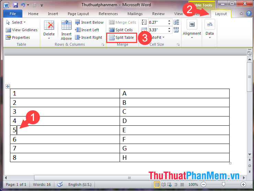Open the File tab
The width and height of the screenshot is (254, 191).
click(x=13, y=14)
